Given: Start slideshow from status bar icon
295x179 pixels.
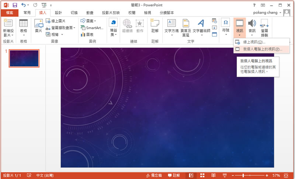Looking at the screenshot, I should [x=225, y=175].
